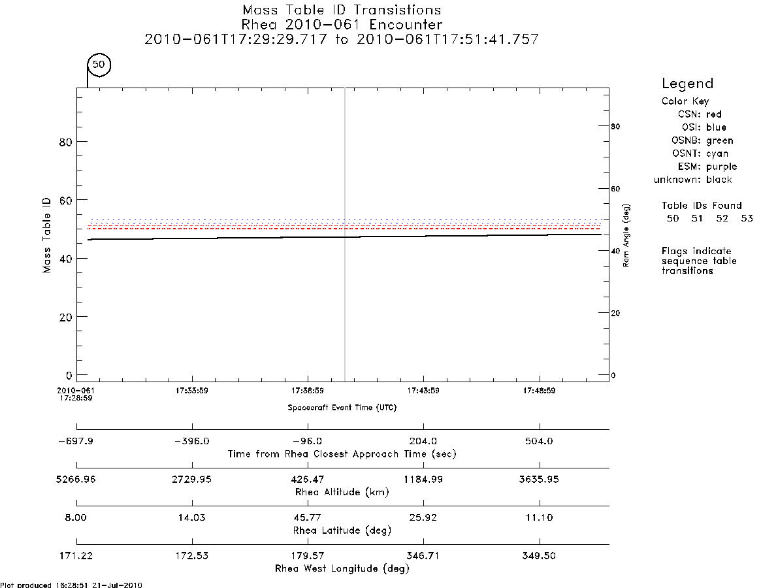
Task: Click the 'Color Key' label
Action: 685,101
